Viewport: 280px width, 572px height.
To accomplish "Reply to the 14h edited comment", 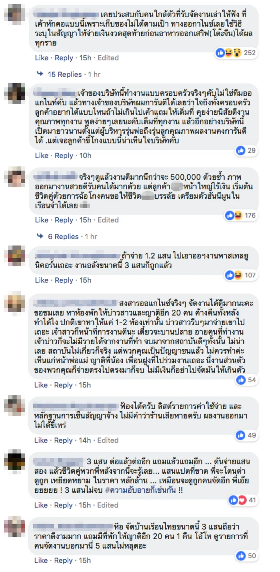I will (x=63, y=440).
